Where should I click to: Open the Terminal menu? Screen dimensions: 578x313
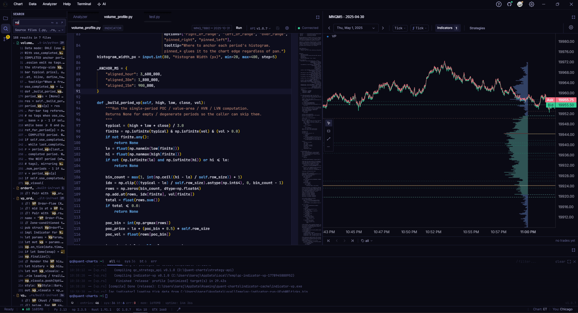click(84, 4)
